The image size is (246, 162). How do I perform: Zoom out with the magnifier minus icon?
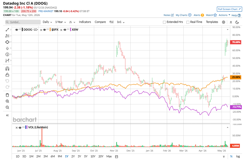(7, 107)
